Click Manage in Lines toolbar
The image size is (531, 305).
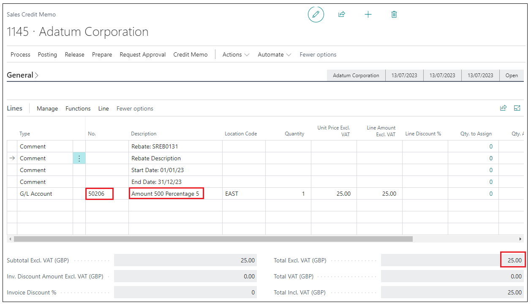point(47,108)
